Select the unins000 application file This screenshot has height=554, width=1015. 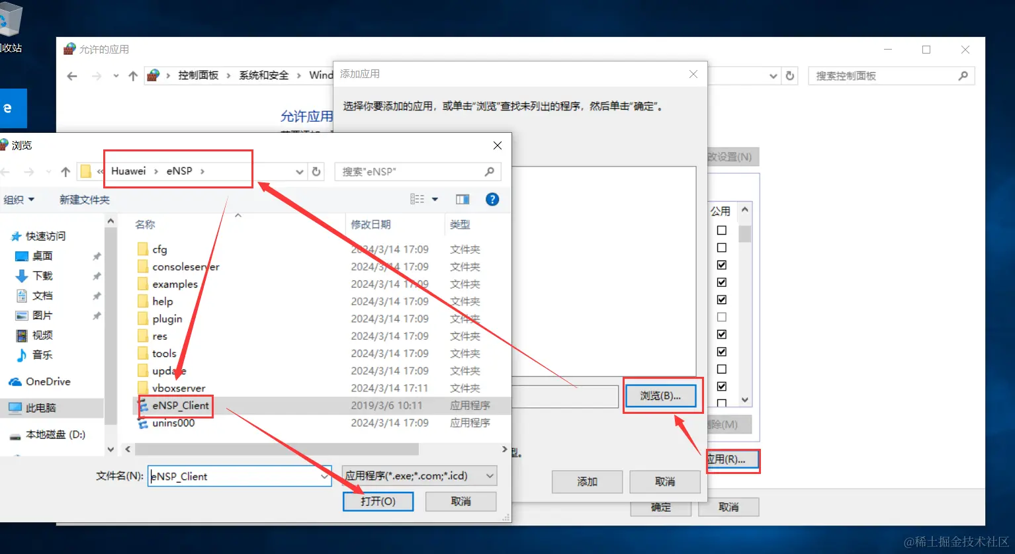[x=173, y=423]
